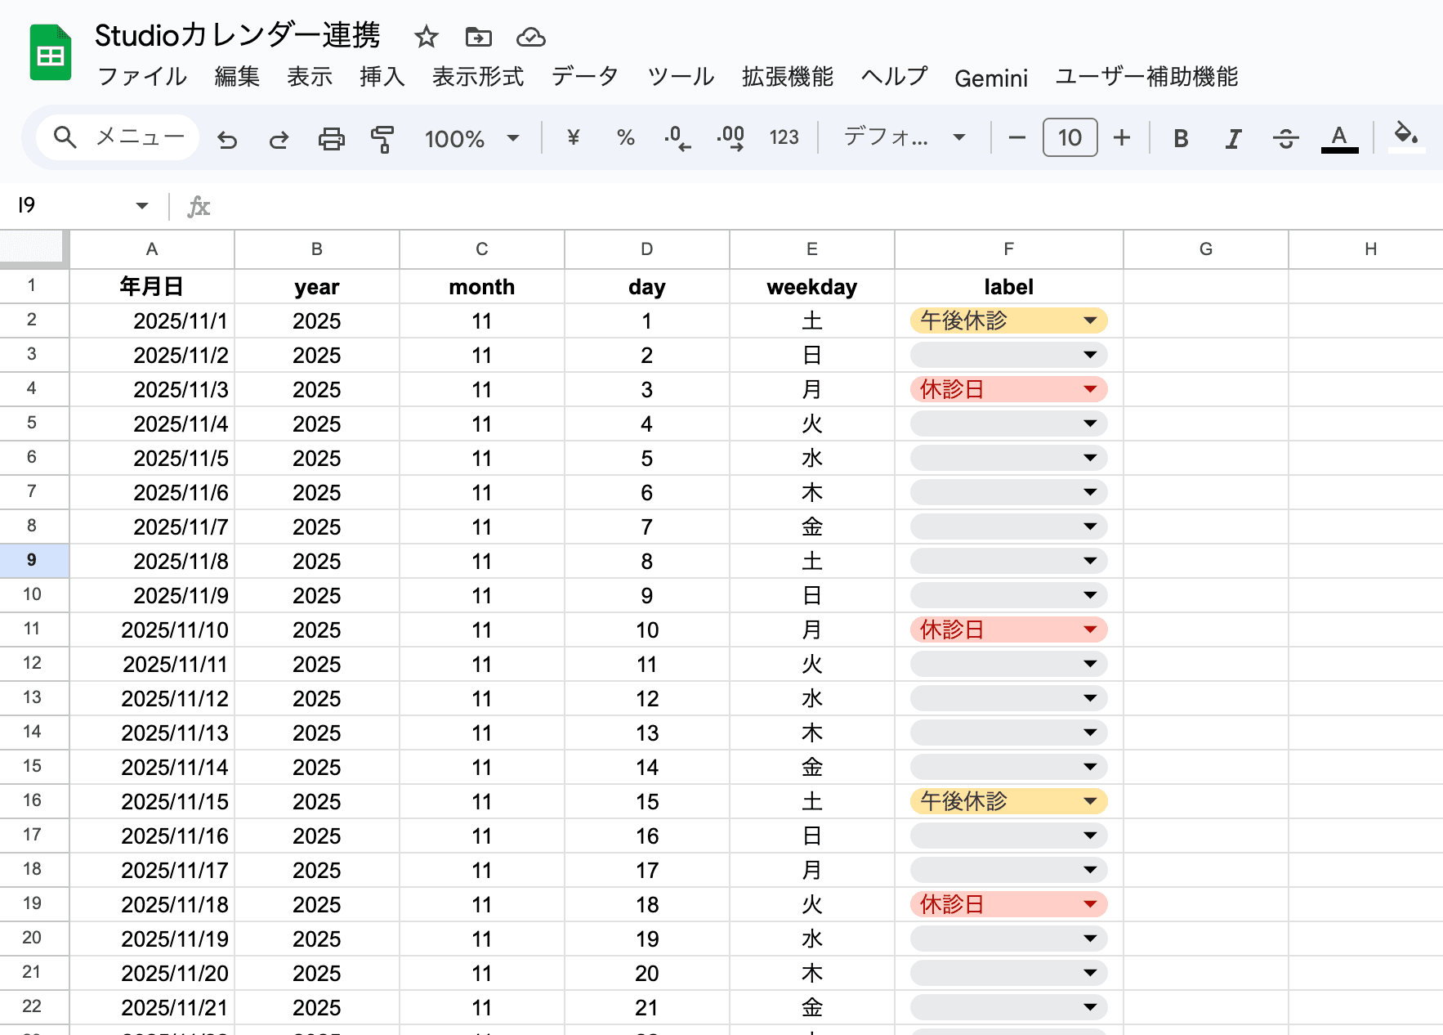Increase decimal places
Viewport: 1443px width, 1035px height.
(x=730, y=137)
